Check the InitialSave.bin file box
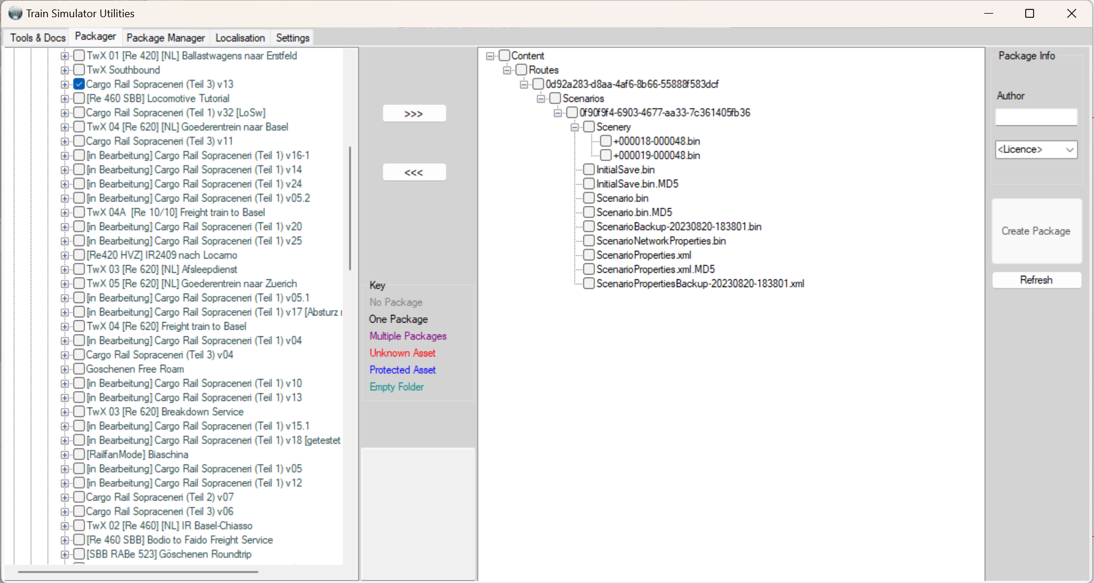The width and height of the screenshot is (1094, 583). [x=589, y=170]
